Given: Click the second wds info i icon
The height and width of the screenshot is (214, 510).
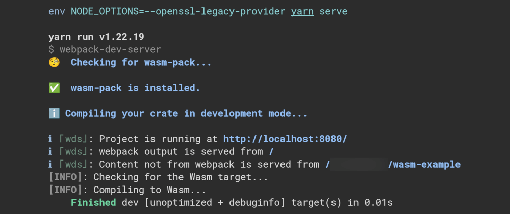Looking at the screenshot, I should tap(50, 152).
